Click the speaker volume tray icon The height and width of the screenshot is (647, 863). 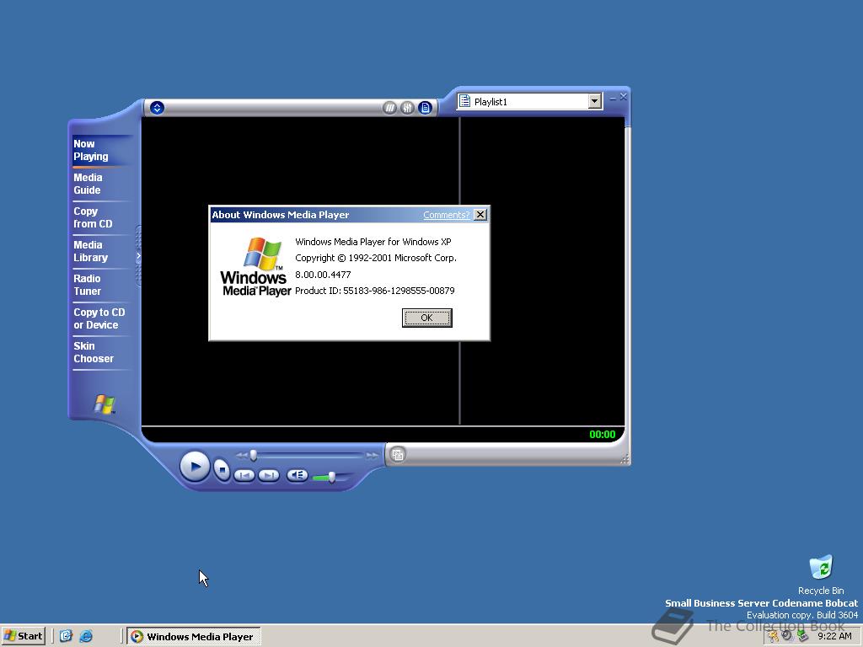click(788, 635)
